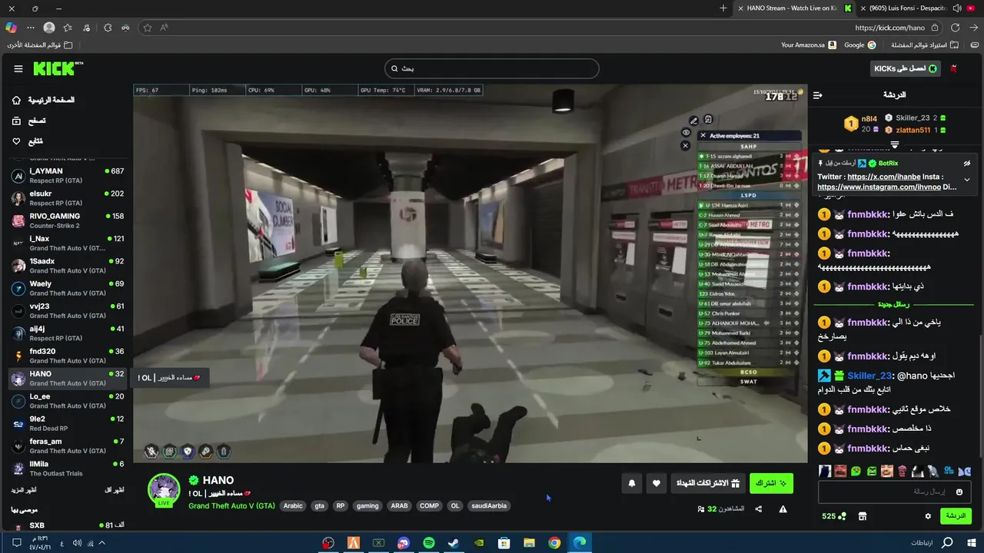The image size is (984, 553).
Task: Click the KICK logo
Action: [58, 68]
